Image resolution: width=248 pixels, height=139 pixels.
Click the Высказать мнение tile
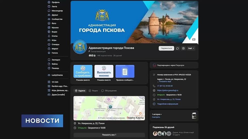pyautogui.click(x=104, y=71)
